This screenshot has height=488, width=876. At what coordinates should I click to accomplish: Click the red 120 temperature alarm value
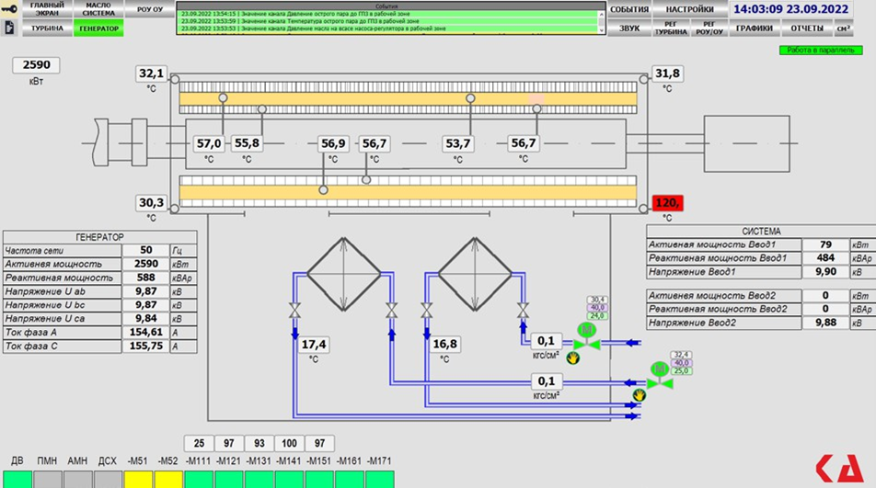click(667, 203)
